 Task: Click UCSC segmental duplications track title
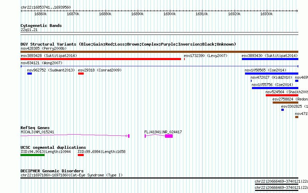[x=53, y=147]
